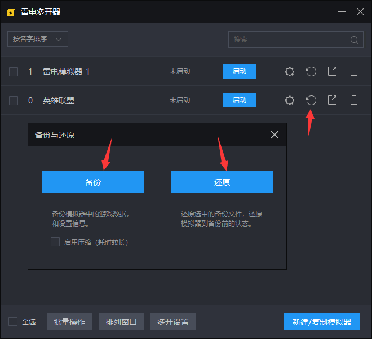
Task: Click the blue 备份 button
Action: coord(93,182)
